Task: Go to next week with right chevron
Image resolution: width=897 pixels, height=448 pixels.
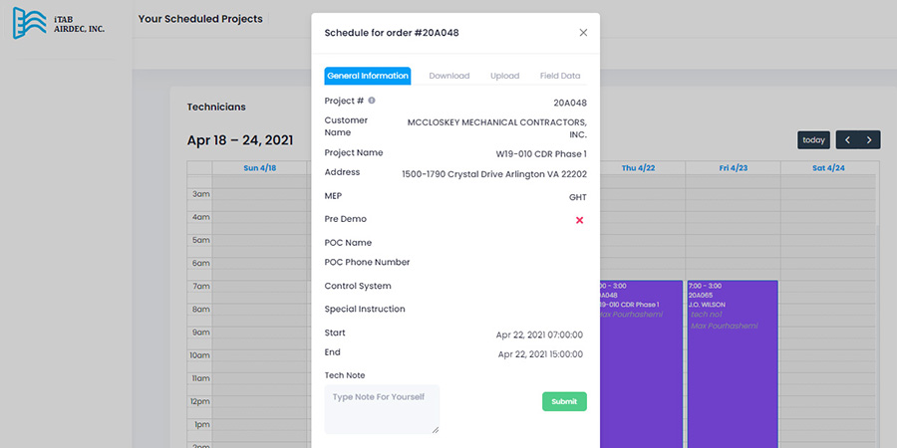Action: [869, 140]
